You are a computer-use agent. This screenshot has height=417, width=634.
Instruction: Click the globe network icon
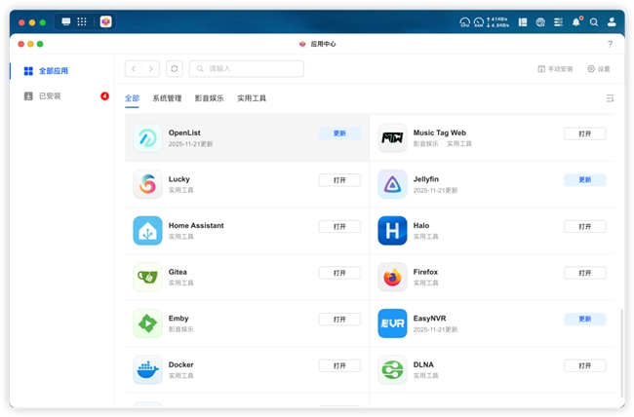[540, 22]
